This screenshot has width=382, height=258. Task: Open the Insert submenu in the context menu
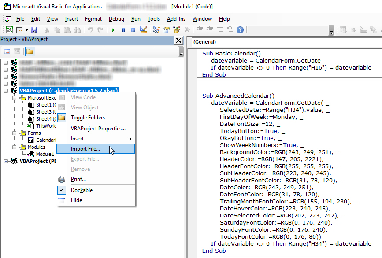click(96, 139)
